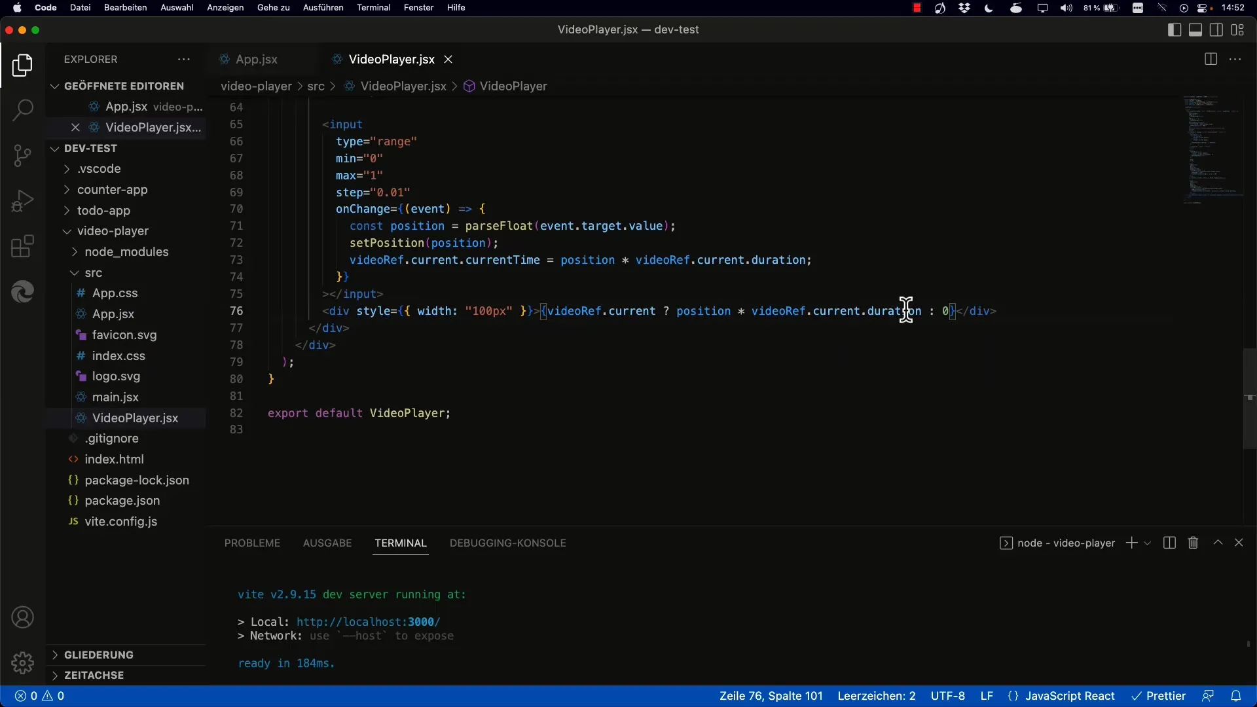This screenshot has height=707, width=1257.
Task: Open the Extensions view
Action: pos(22,246)
